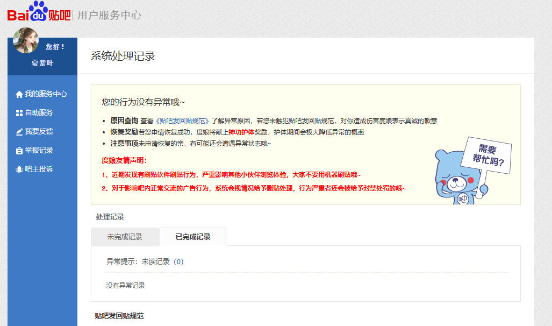Click the red 神功护体 text
The width and height of the screenshot is (552, 326).
coord(241,132)
